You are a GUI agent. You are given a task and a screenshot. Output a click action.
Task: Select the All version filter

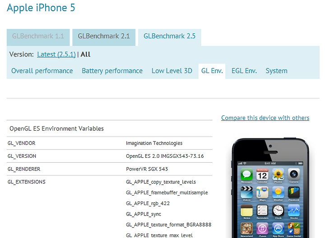coord(85,55)
